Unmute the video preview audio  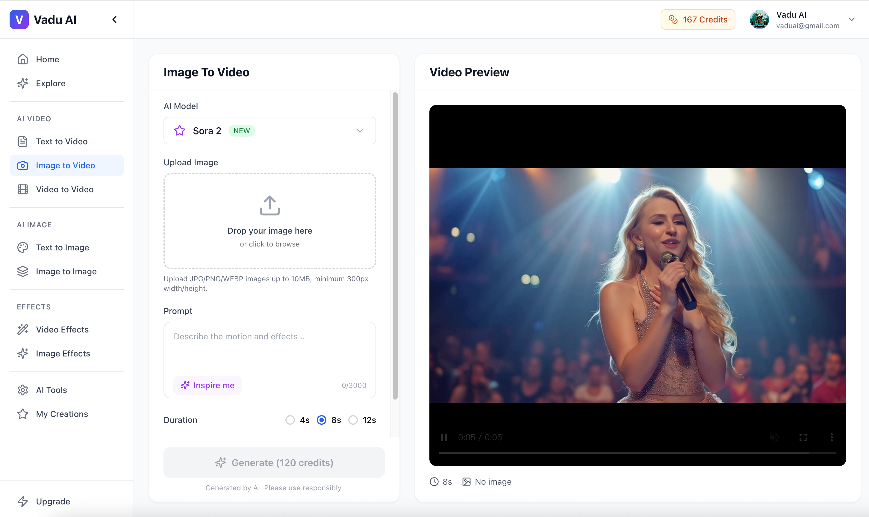pos(775,437)
